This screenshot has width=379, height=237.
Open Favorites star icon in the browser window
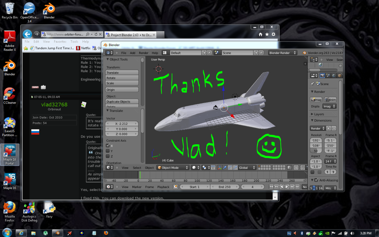[267, 34]
